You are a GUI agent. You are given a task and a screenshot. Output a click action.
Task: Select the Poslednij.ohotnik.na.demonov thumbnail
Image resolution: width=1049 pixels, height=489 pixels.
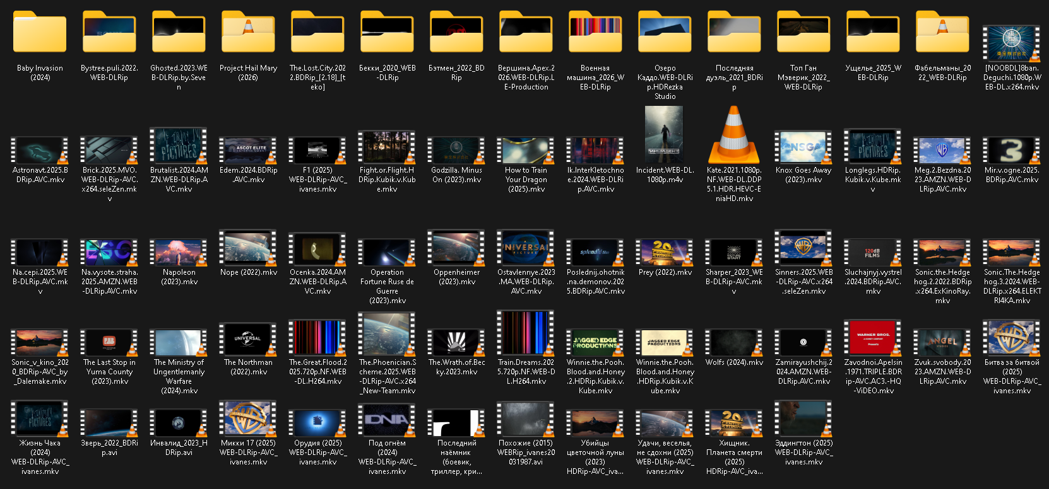[595, 253]
